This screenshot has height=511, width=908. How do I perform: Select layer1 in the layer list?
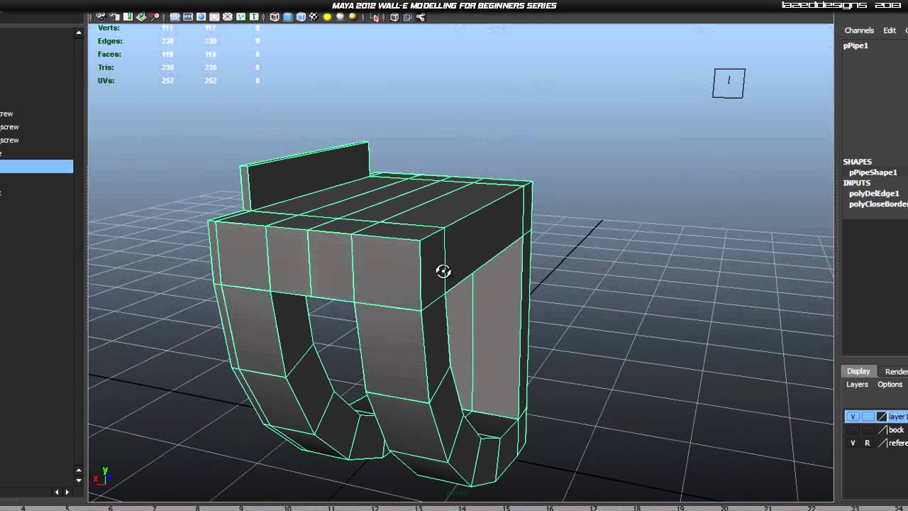897,417
